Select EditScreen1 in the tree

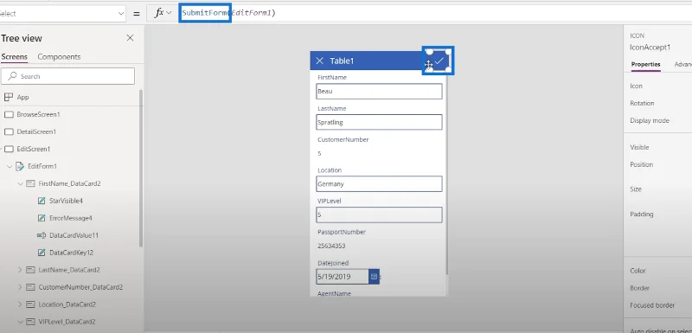click(x=34, y=149)
